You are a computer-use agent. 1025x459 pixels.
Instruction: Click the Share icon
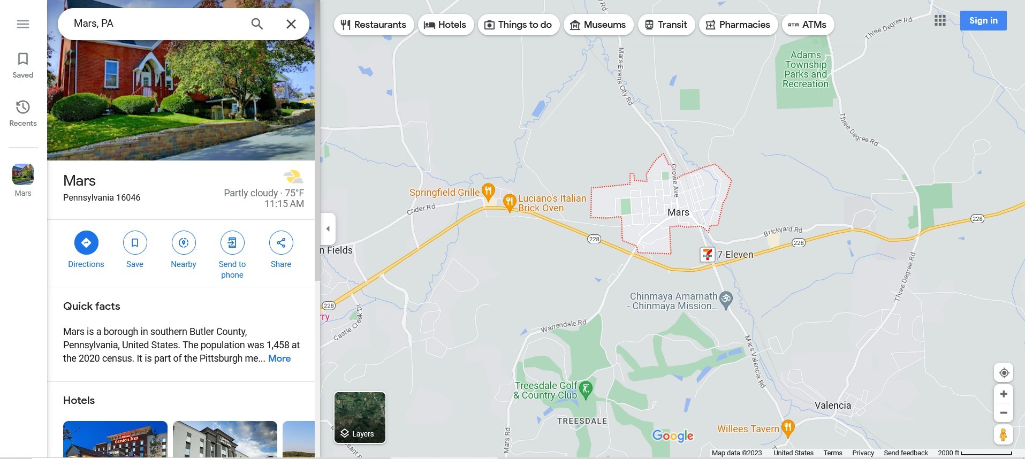click(281, 243)
